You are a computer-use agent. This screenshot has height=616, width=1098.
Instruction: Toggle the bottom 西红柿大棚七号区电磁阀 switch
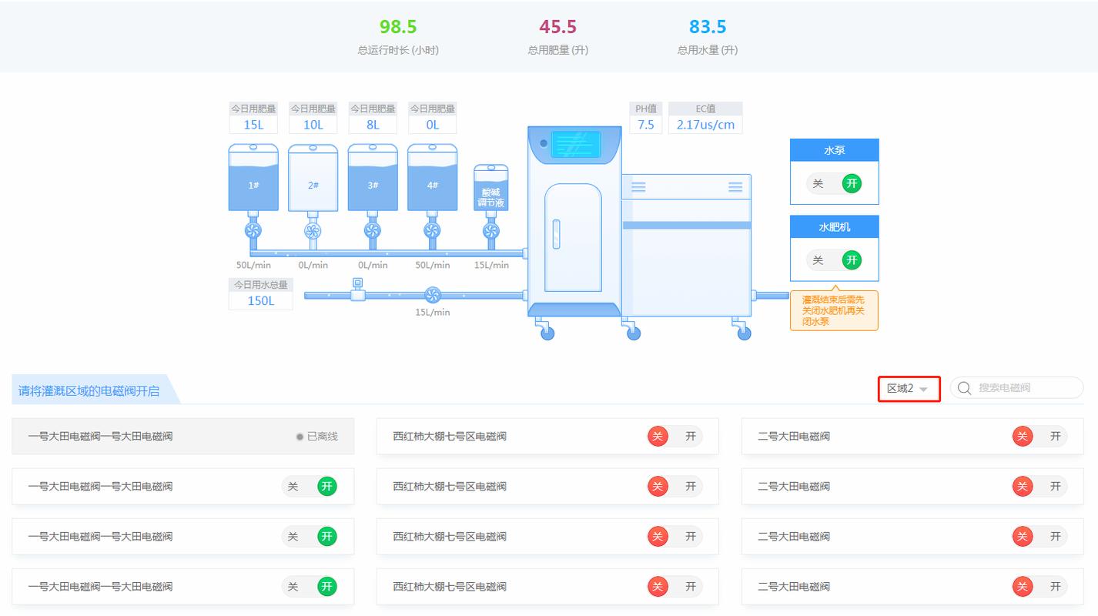[x=675, y=586]
